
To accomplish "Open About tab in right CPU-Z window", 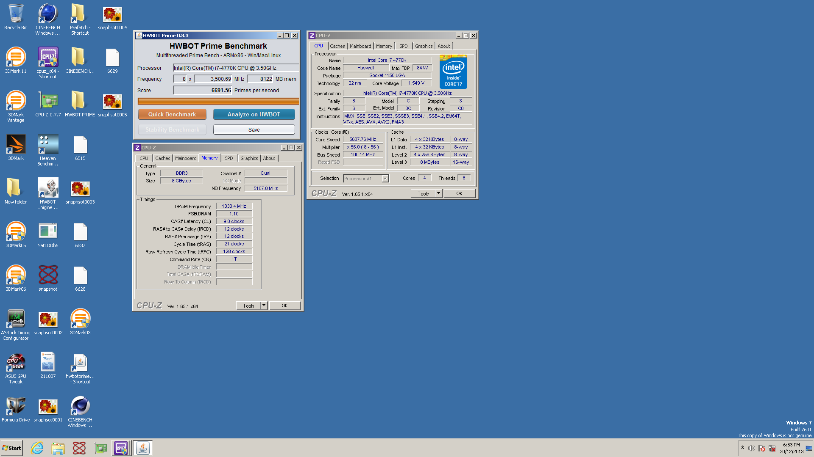I will pos(444,46).
